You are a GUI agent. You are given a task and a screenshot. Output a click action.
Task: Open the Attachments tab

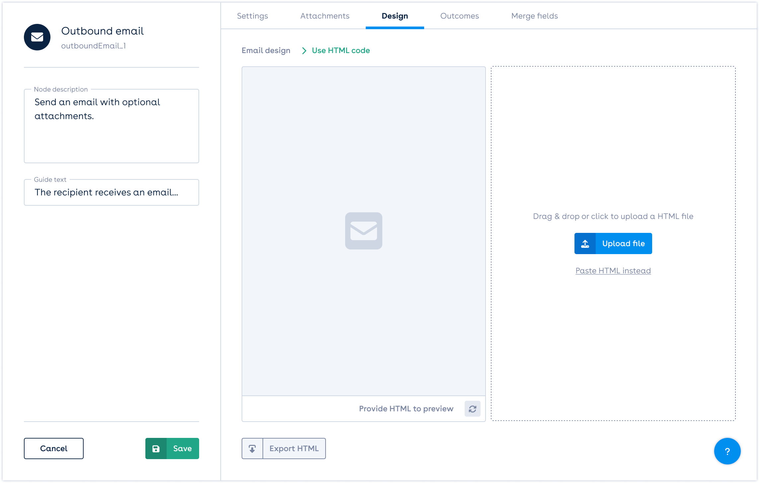325,16
